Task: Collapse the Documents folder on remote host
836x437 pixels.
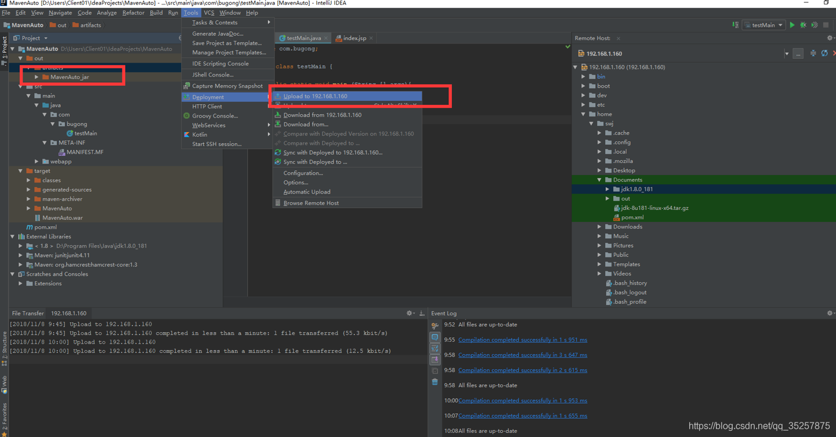Action: (600, 180)
